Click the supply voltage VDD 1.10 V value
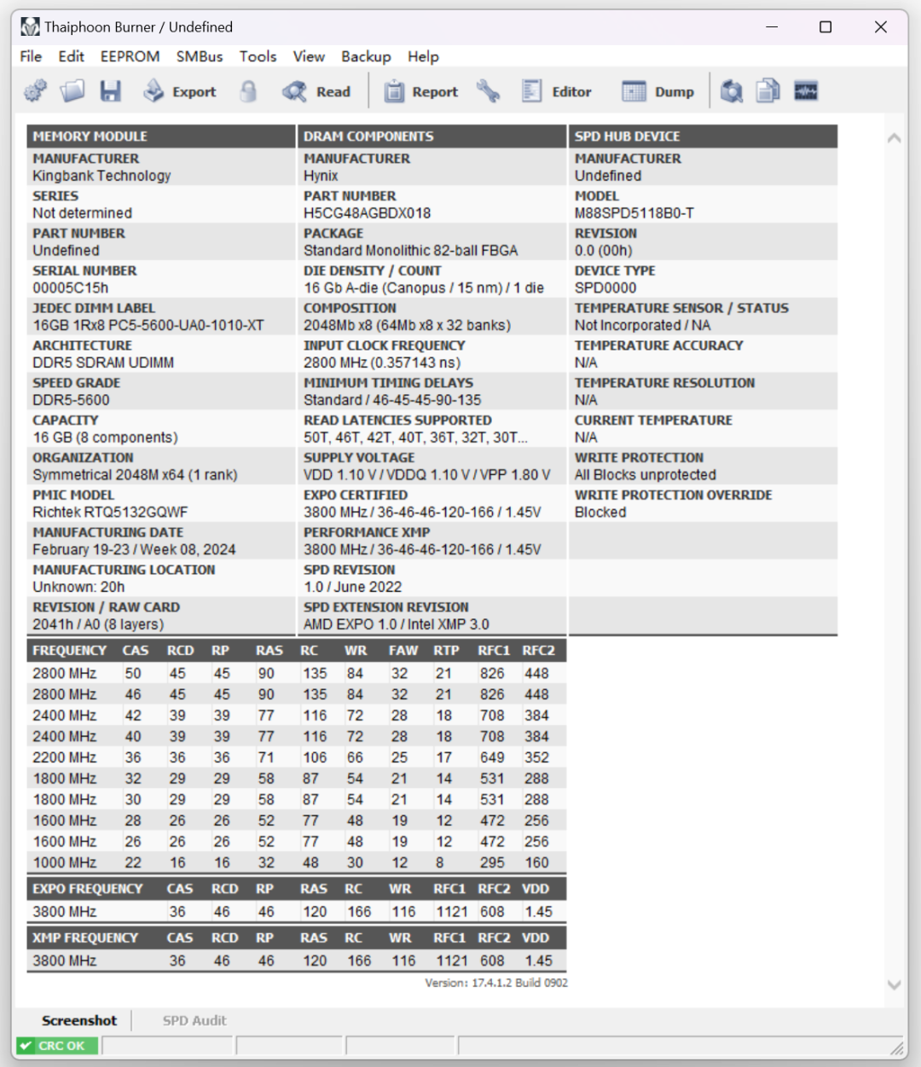 [426, 475]
